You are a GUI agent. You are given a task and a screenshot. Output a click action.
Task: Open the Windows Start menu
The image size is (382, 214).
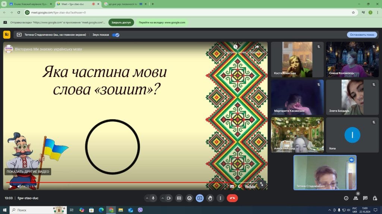(4, 210)
